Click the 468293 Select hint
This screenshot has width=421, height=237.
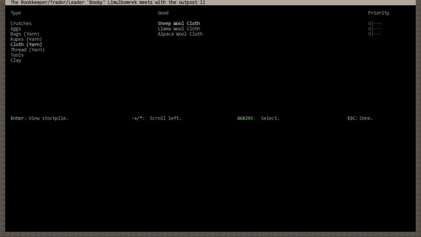click(x=258, y=118)
